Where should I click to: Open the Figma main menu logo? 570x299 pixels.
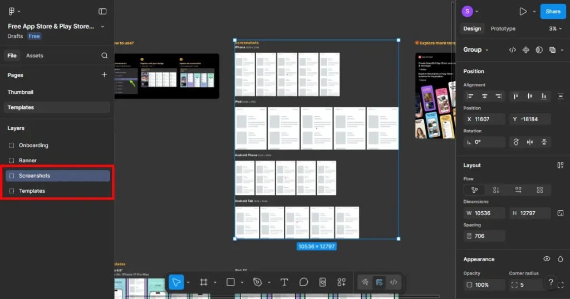[11, 11]
